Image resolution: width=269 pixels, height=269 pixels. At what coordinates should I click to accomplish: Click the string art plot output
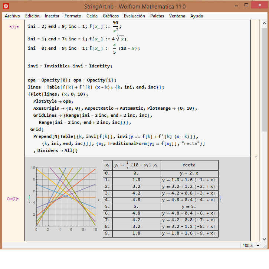coord(64,199)
